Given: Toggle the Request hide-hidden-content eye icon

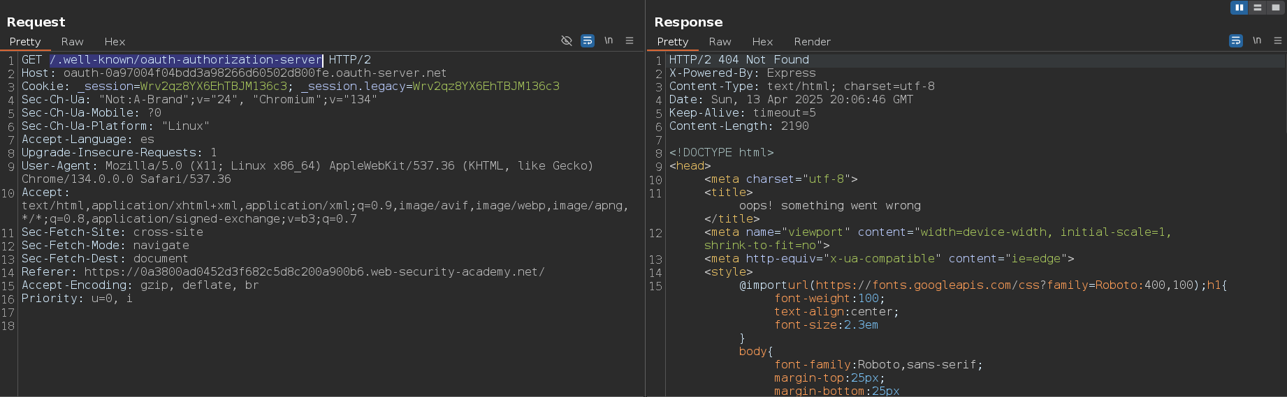Looking at the screenshot, I should 567,40.
